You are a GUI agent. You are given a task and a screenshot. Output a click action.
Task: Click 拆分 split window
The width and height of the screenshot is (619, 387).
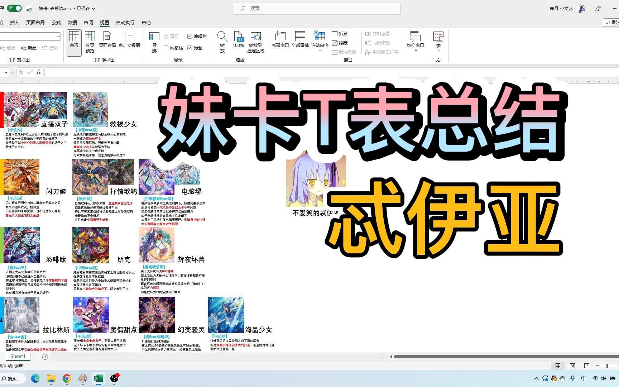click(x=340, y=33)
